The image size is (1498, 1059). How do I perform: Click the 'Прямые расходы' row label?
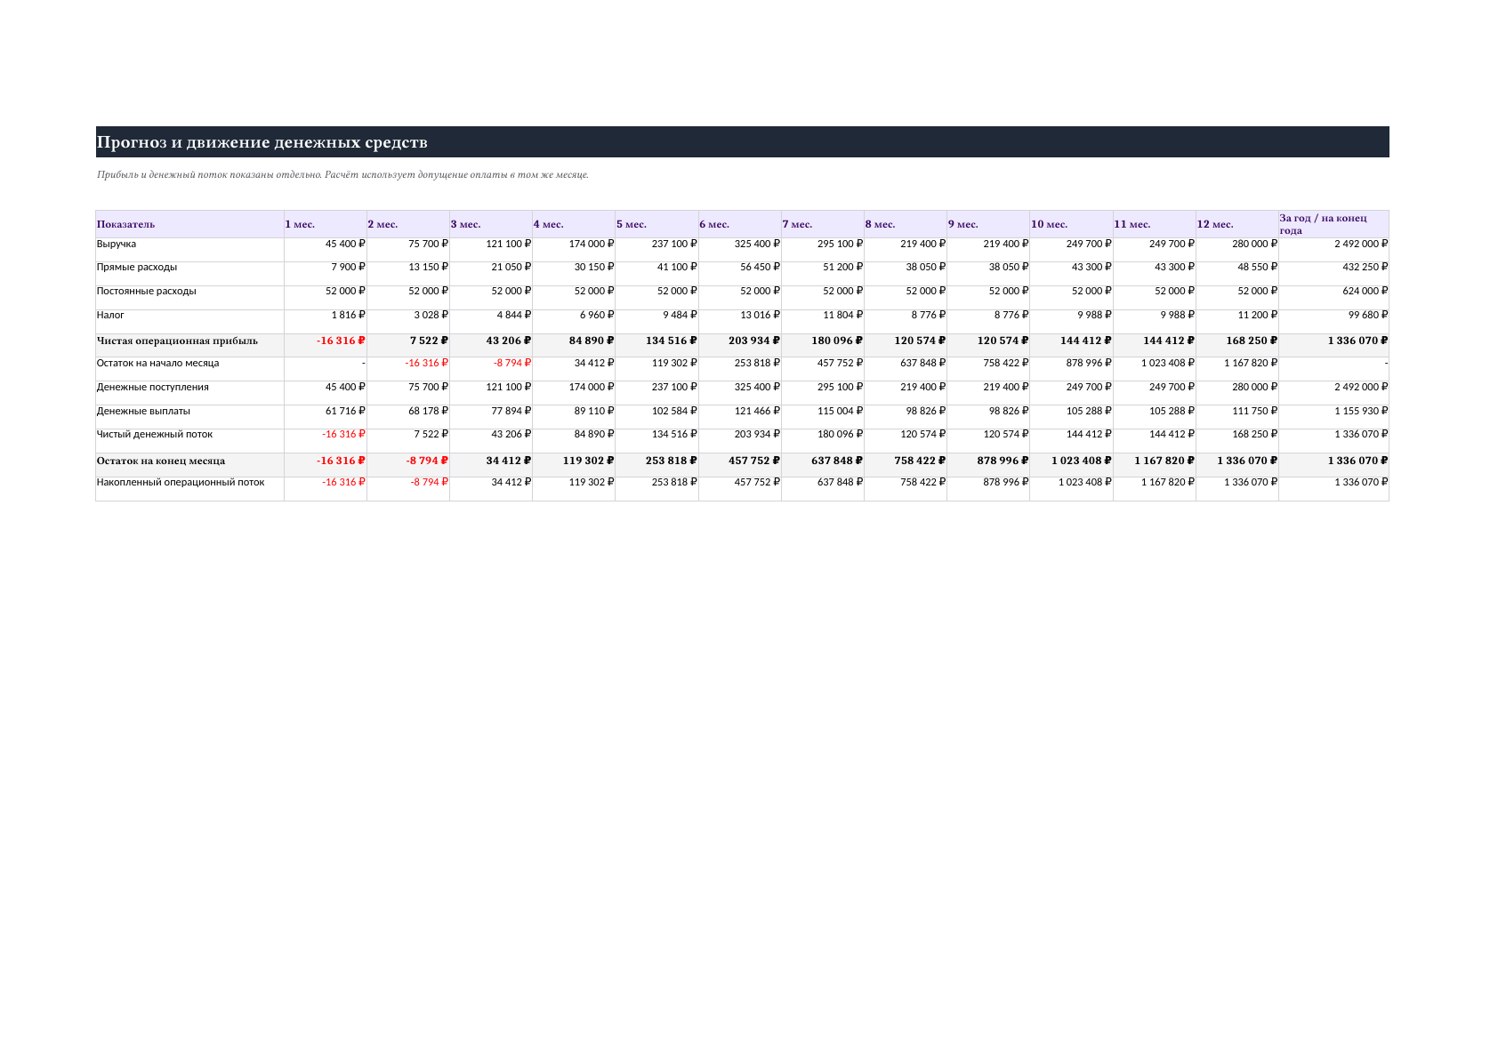pos(137,267)
